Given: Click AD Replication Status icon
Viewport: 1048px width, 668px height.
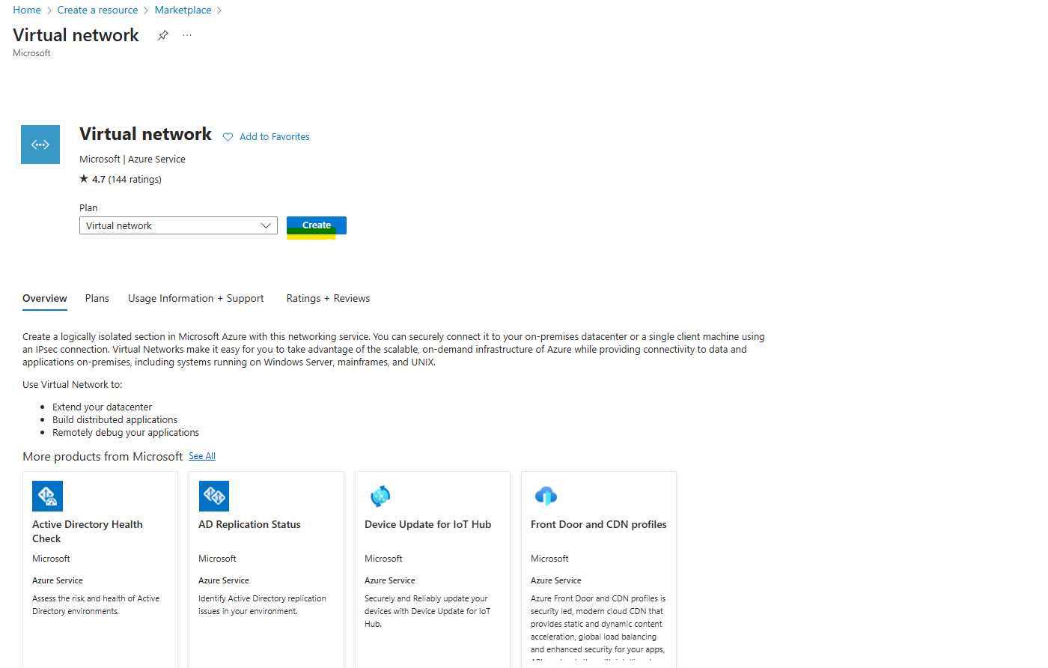Looking at the screenshot, I should (x=214, y=496).
